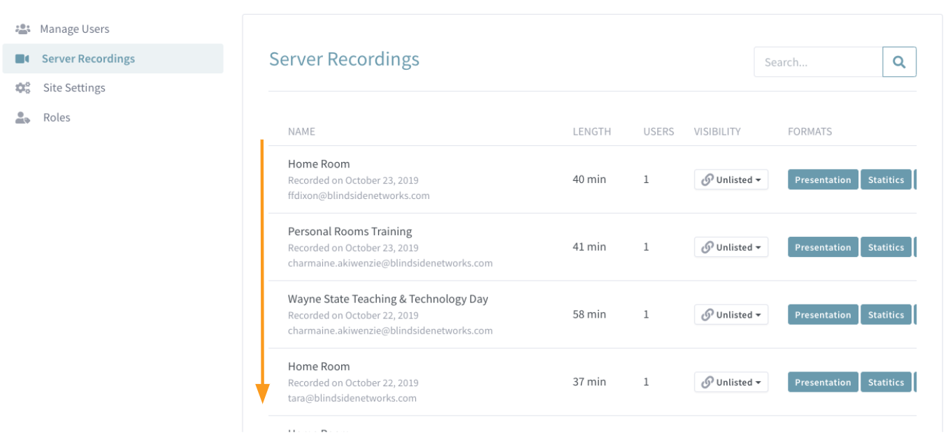Screen dimensions: 950x442
Task: Click link icon in tara Home Room row
Action: 707,382
